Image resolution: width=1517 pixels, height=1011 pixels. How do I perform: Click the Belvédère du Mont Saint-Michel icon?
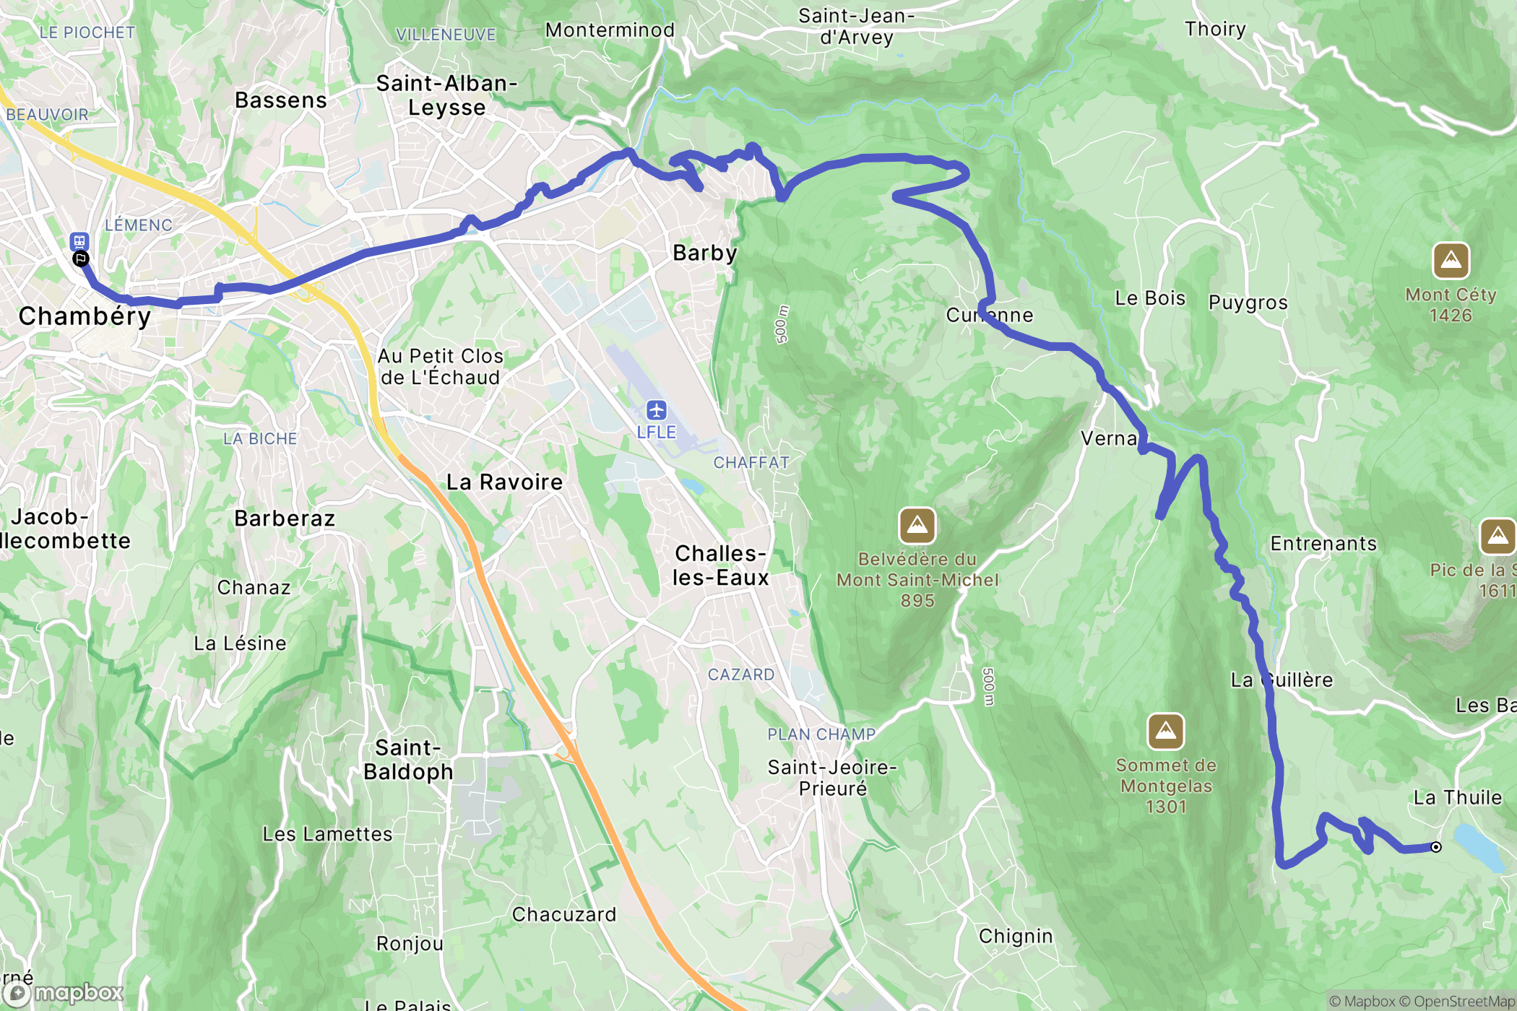click(x=917, y=526)
